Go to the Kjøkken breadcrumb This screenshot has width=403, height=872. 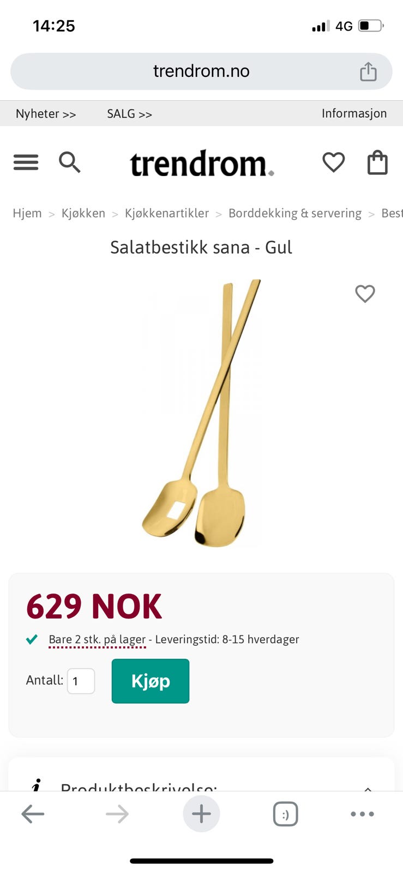(x=83, y=213)
